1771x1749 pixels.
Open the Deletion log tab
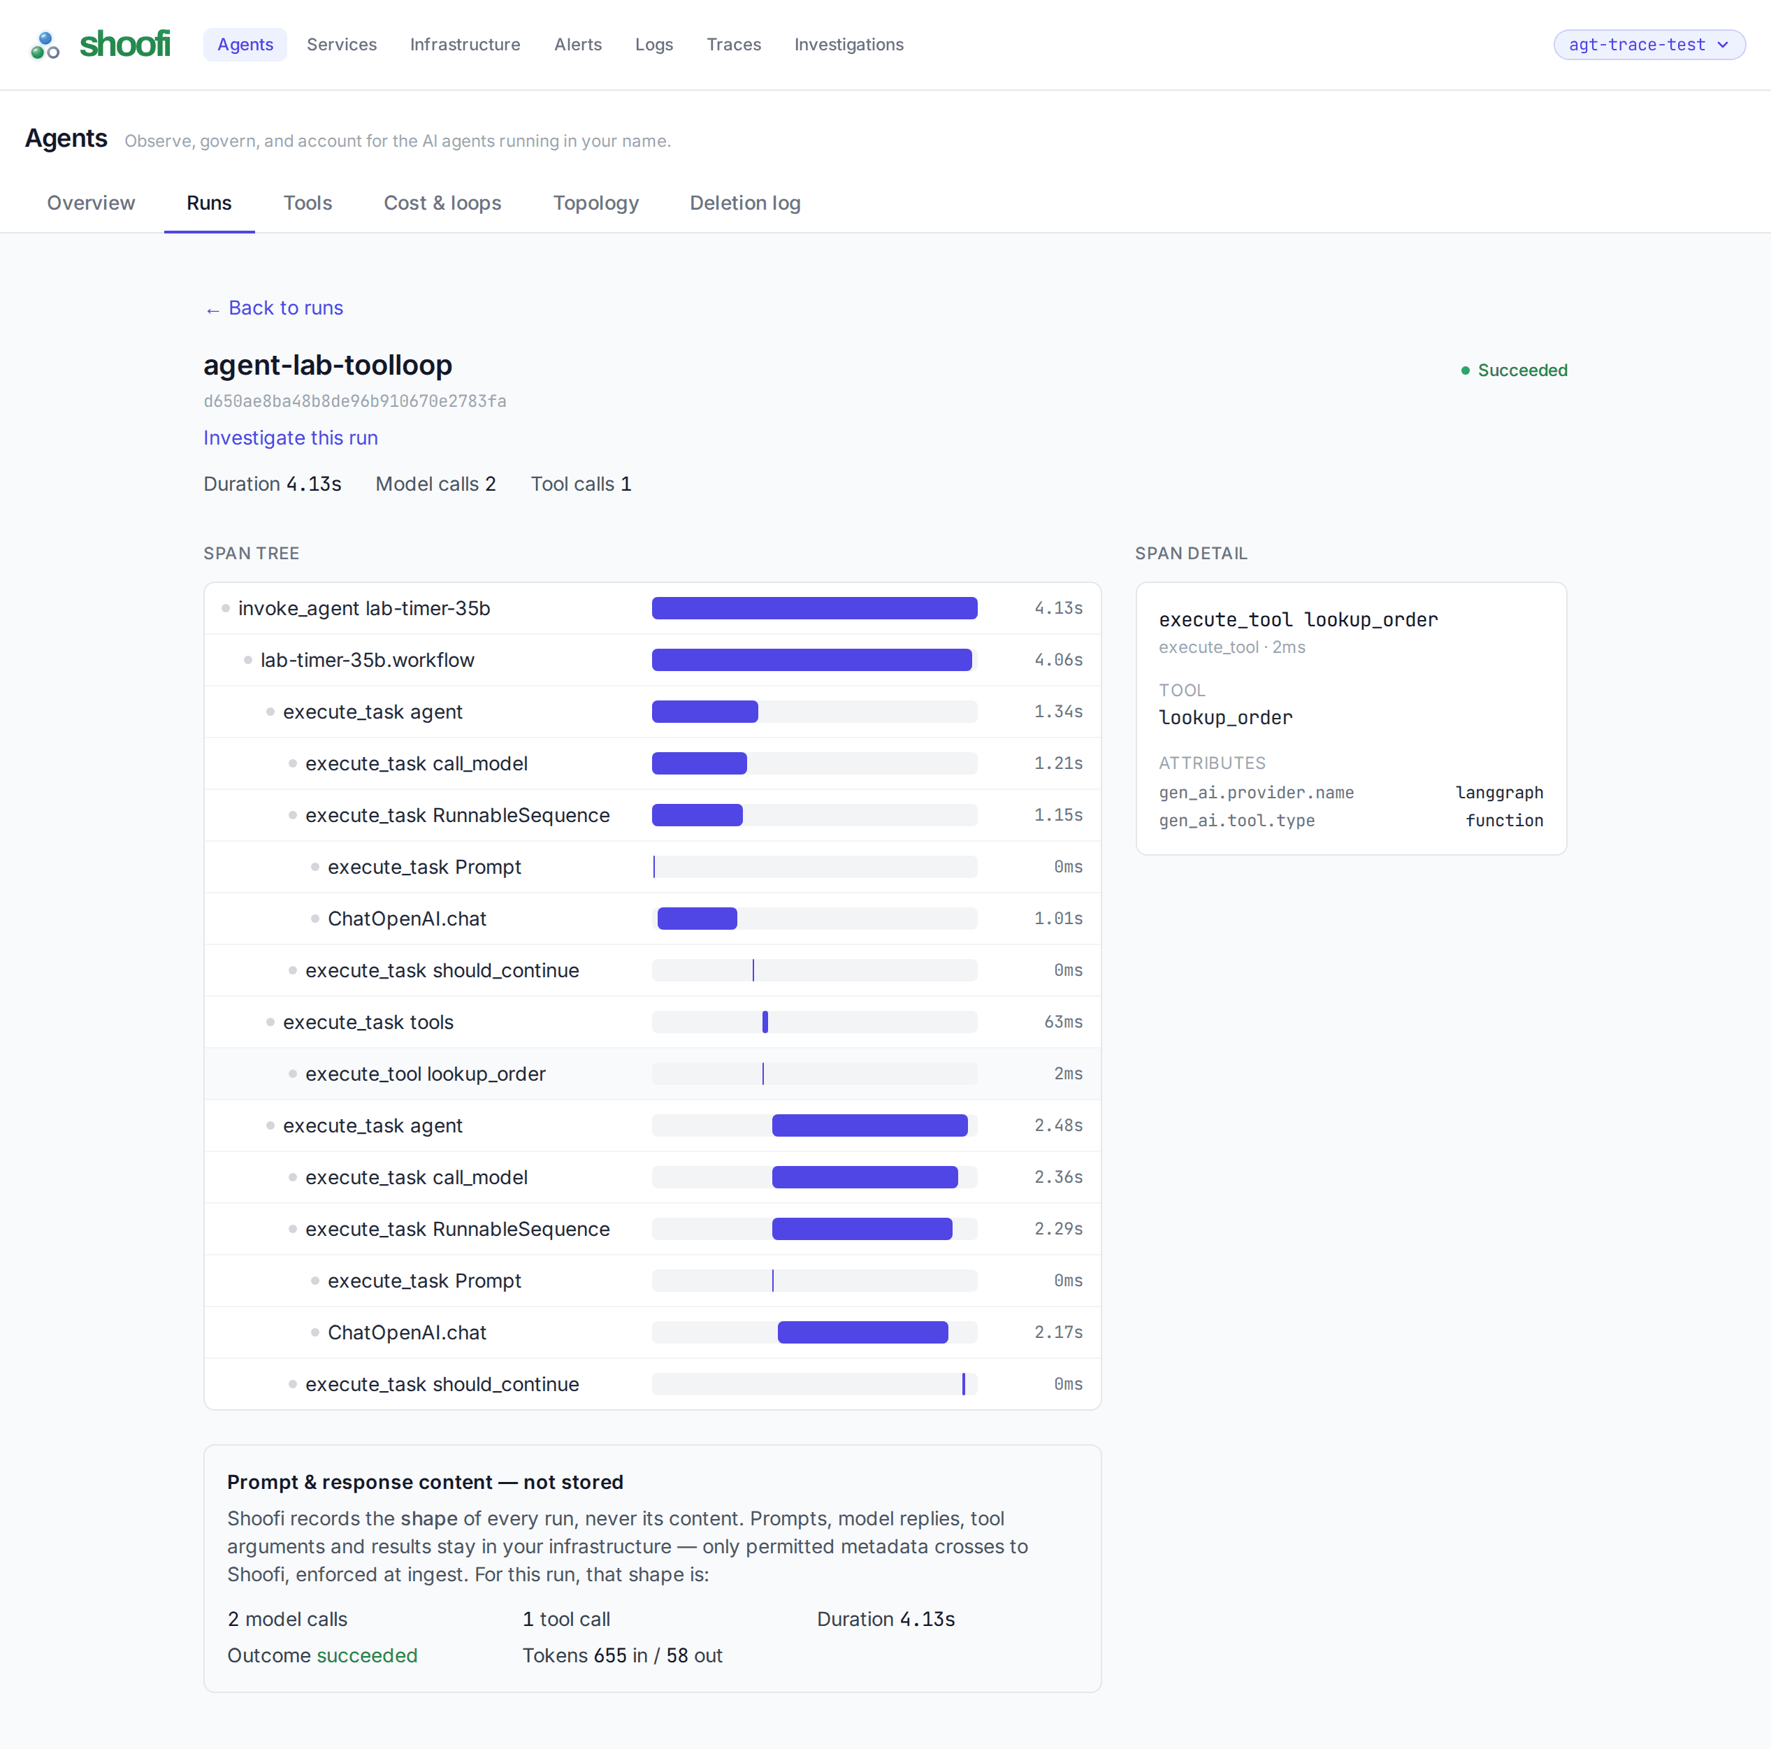745,203
